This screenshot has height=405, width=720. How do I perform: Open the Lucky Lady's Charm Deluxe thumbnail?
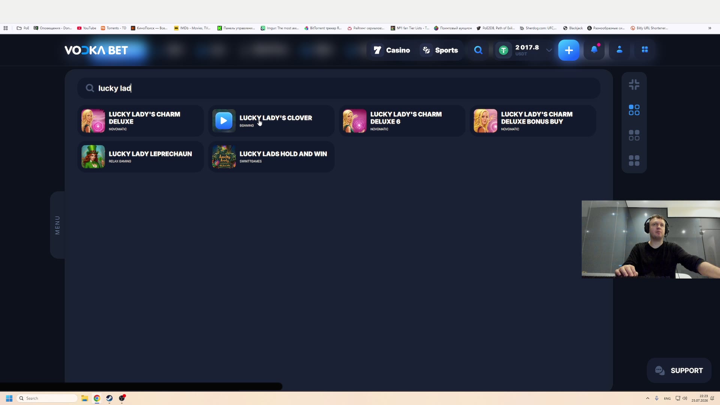tap(93, 121)
